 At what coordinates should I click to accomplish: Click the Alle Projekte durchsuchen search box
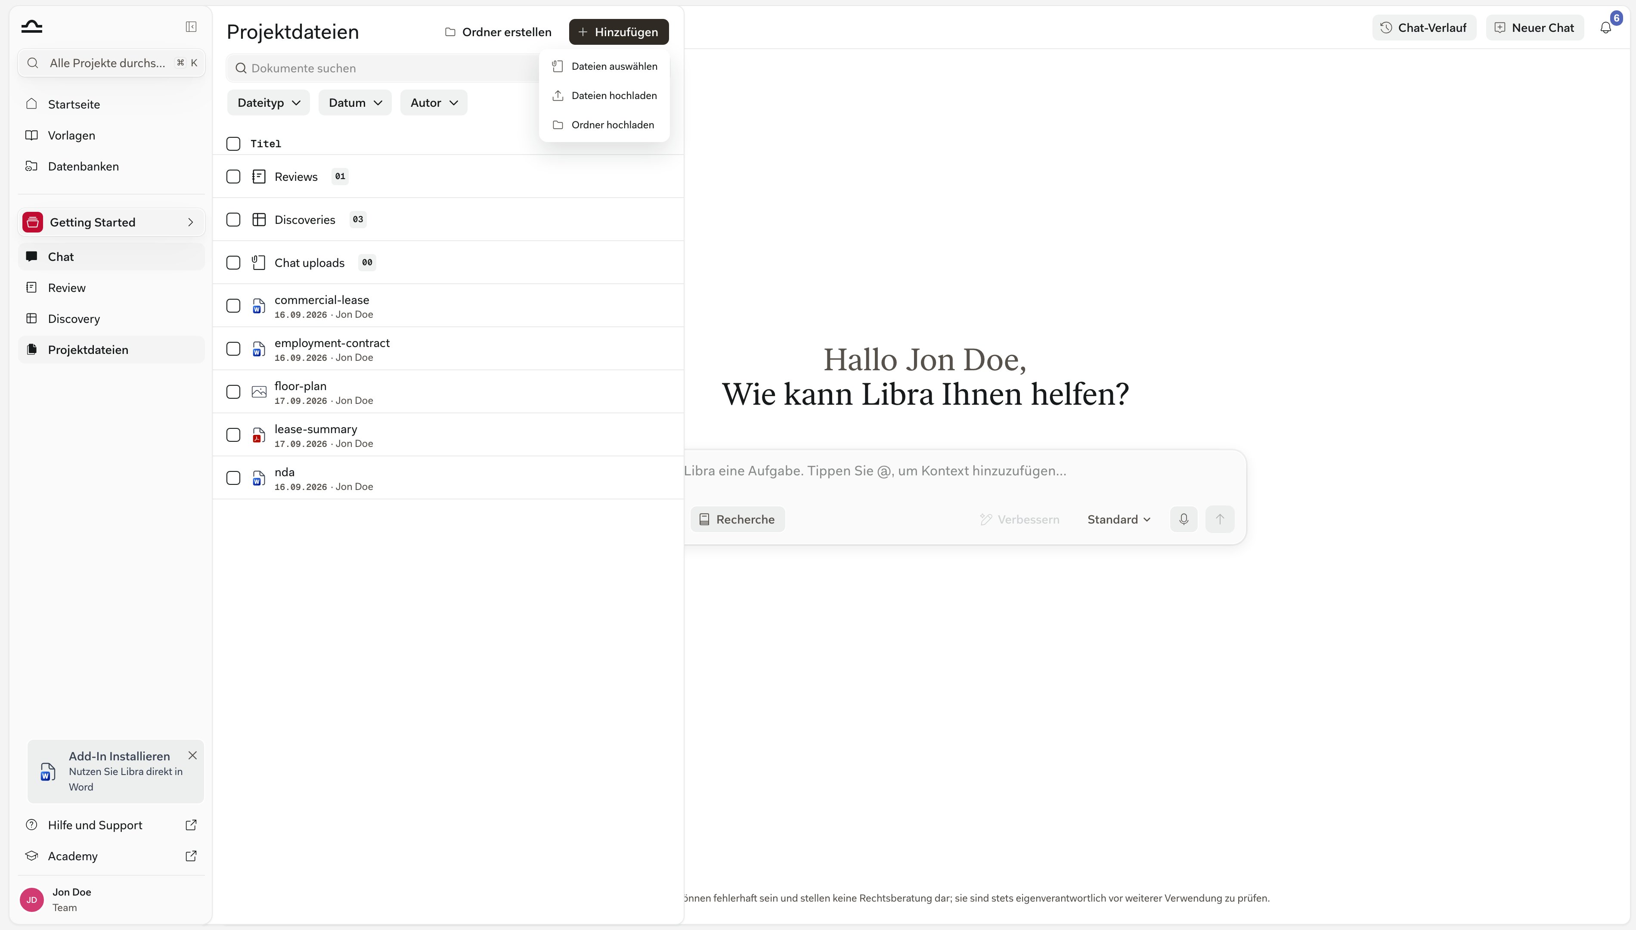(x=111, y=63)
